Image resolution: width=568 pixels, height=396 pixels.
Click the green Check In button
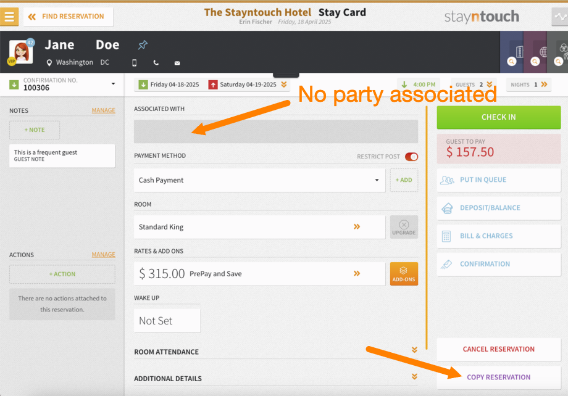point(499,117)
